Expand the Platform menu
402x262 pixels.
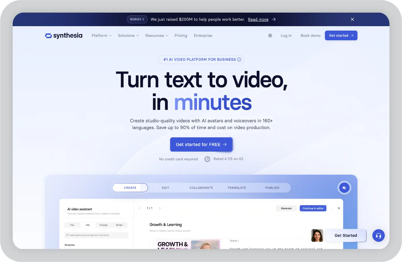(102, 36)
